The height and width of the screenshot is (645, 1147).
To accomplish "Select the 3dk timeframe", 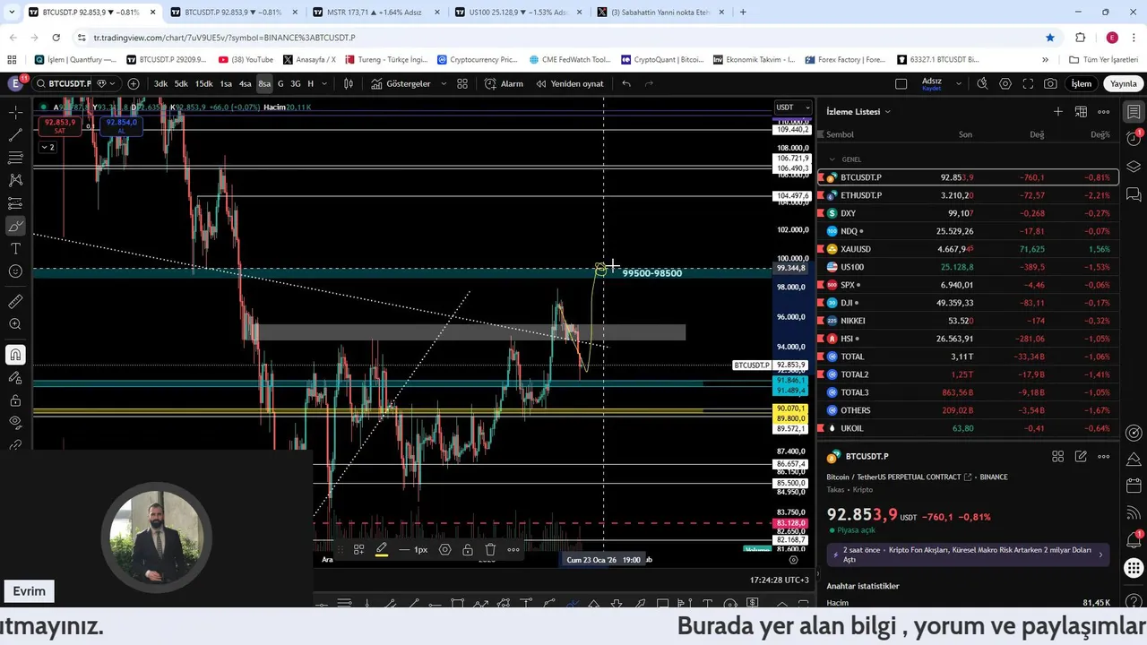I will 160,83.
